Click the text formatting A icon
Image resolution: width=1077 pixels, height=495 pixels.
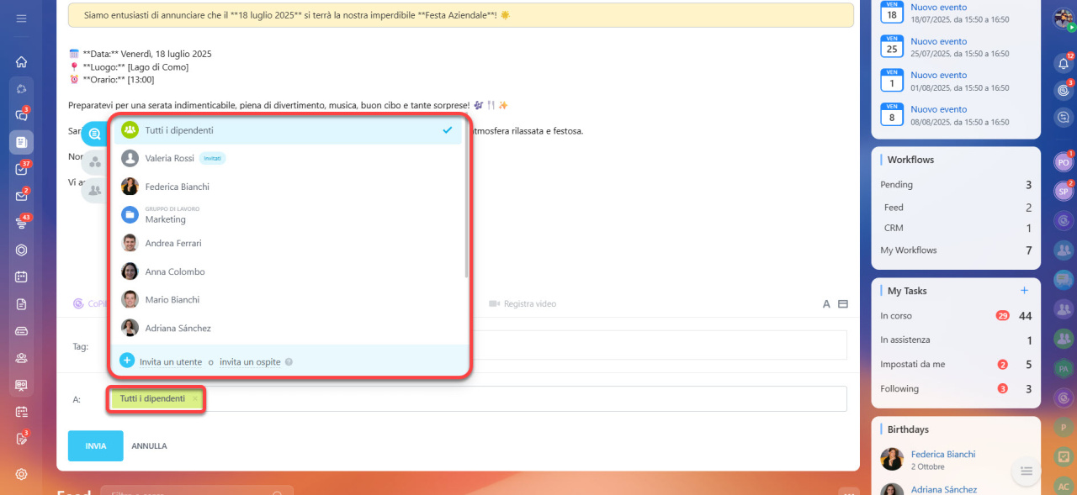tap(826, 304)
